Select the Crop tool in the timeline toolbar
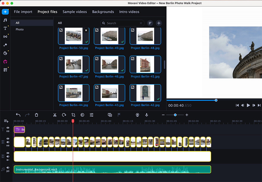 click(73, 115)
